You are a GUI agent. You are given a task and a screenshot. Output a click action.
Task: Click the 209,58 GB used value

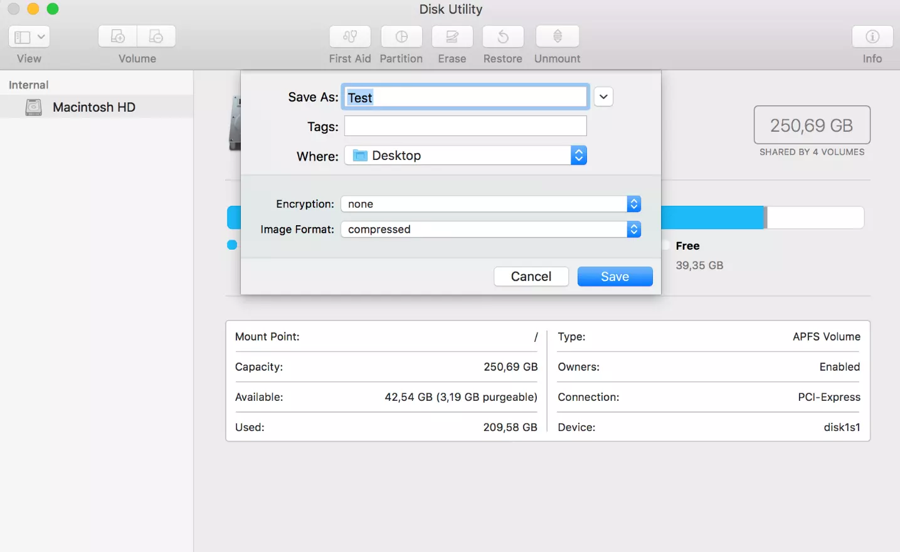[510, 427]
